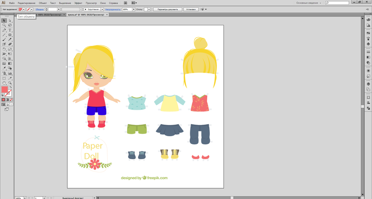
Task: Select the Selection (black arrow) tool
Action: click(4, 21)
